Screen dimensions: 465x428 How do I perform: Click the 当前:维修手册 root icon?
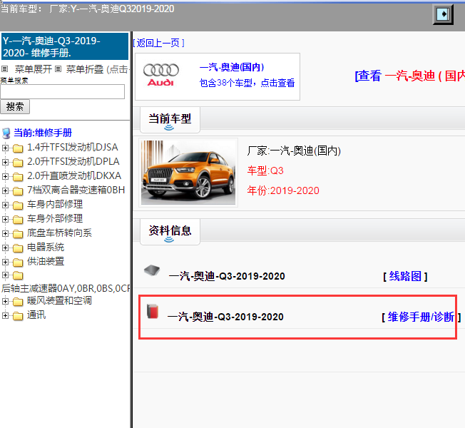[6, 133]
